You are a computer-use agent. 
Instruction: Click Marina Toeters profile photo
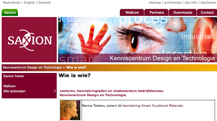pos(70,110)
